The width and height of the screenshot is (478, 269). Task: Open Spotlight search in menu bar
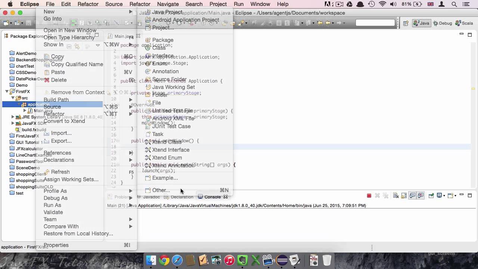click(x=454, y=4)
